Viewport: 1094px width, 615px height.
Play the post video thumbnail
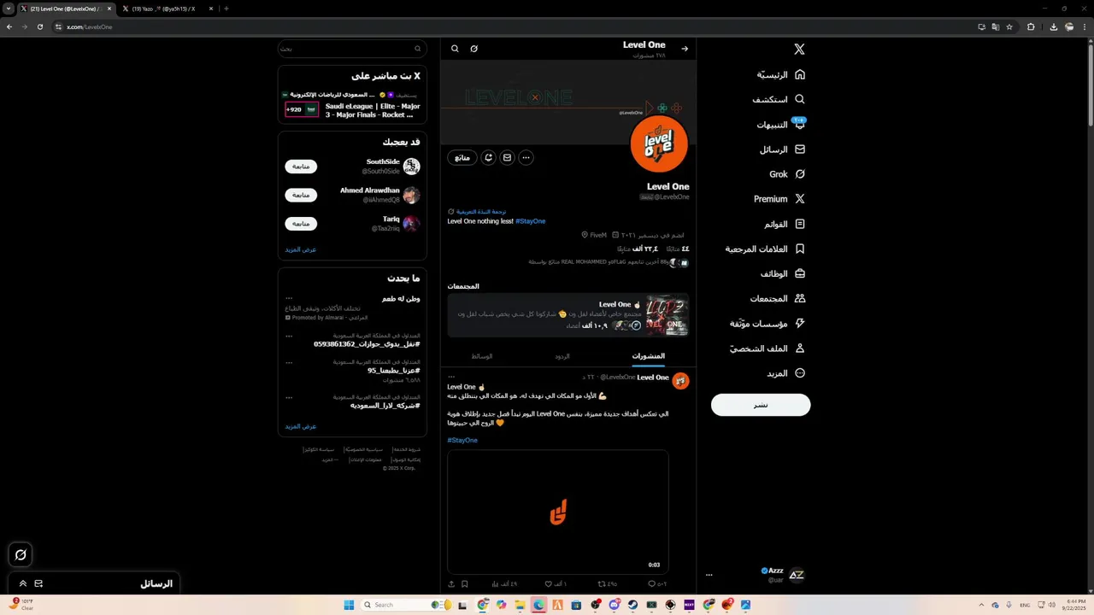[x=558, y=512]
